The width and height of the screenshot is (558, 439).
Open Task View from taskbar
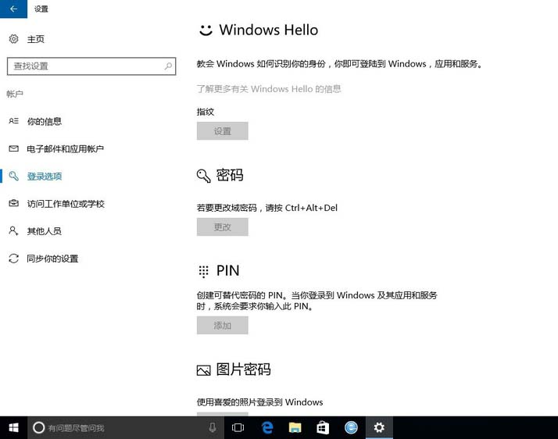(238, 427)
